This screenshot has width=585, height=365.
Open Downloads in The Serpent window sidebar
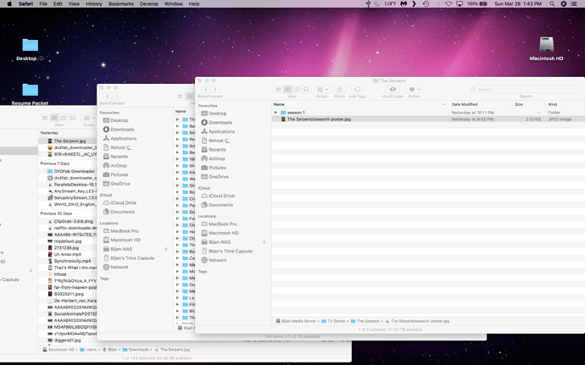point(217,122)
